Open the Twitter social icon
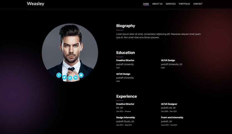 64,77
